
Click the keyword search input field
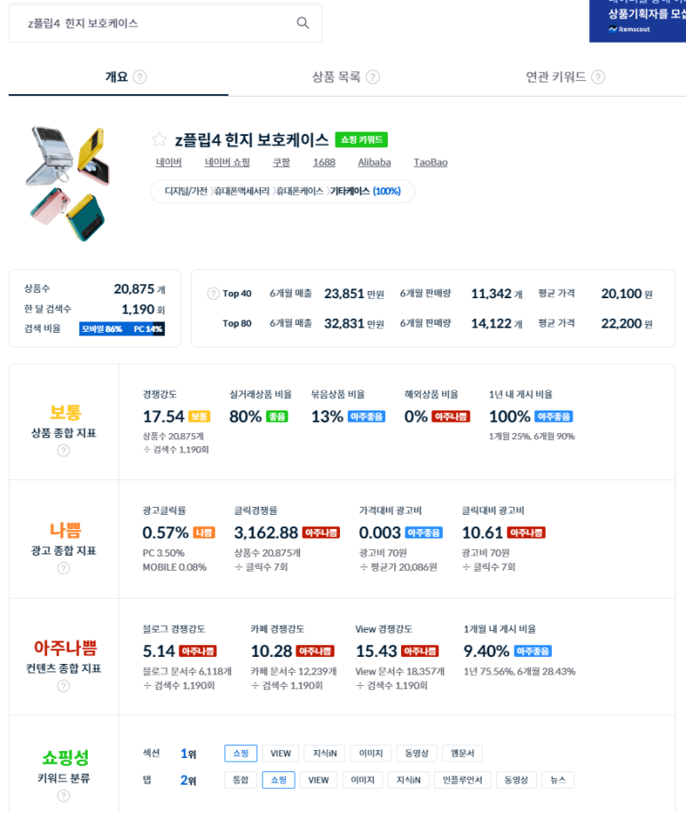(x=165, y=23)
